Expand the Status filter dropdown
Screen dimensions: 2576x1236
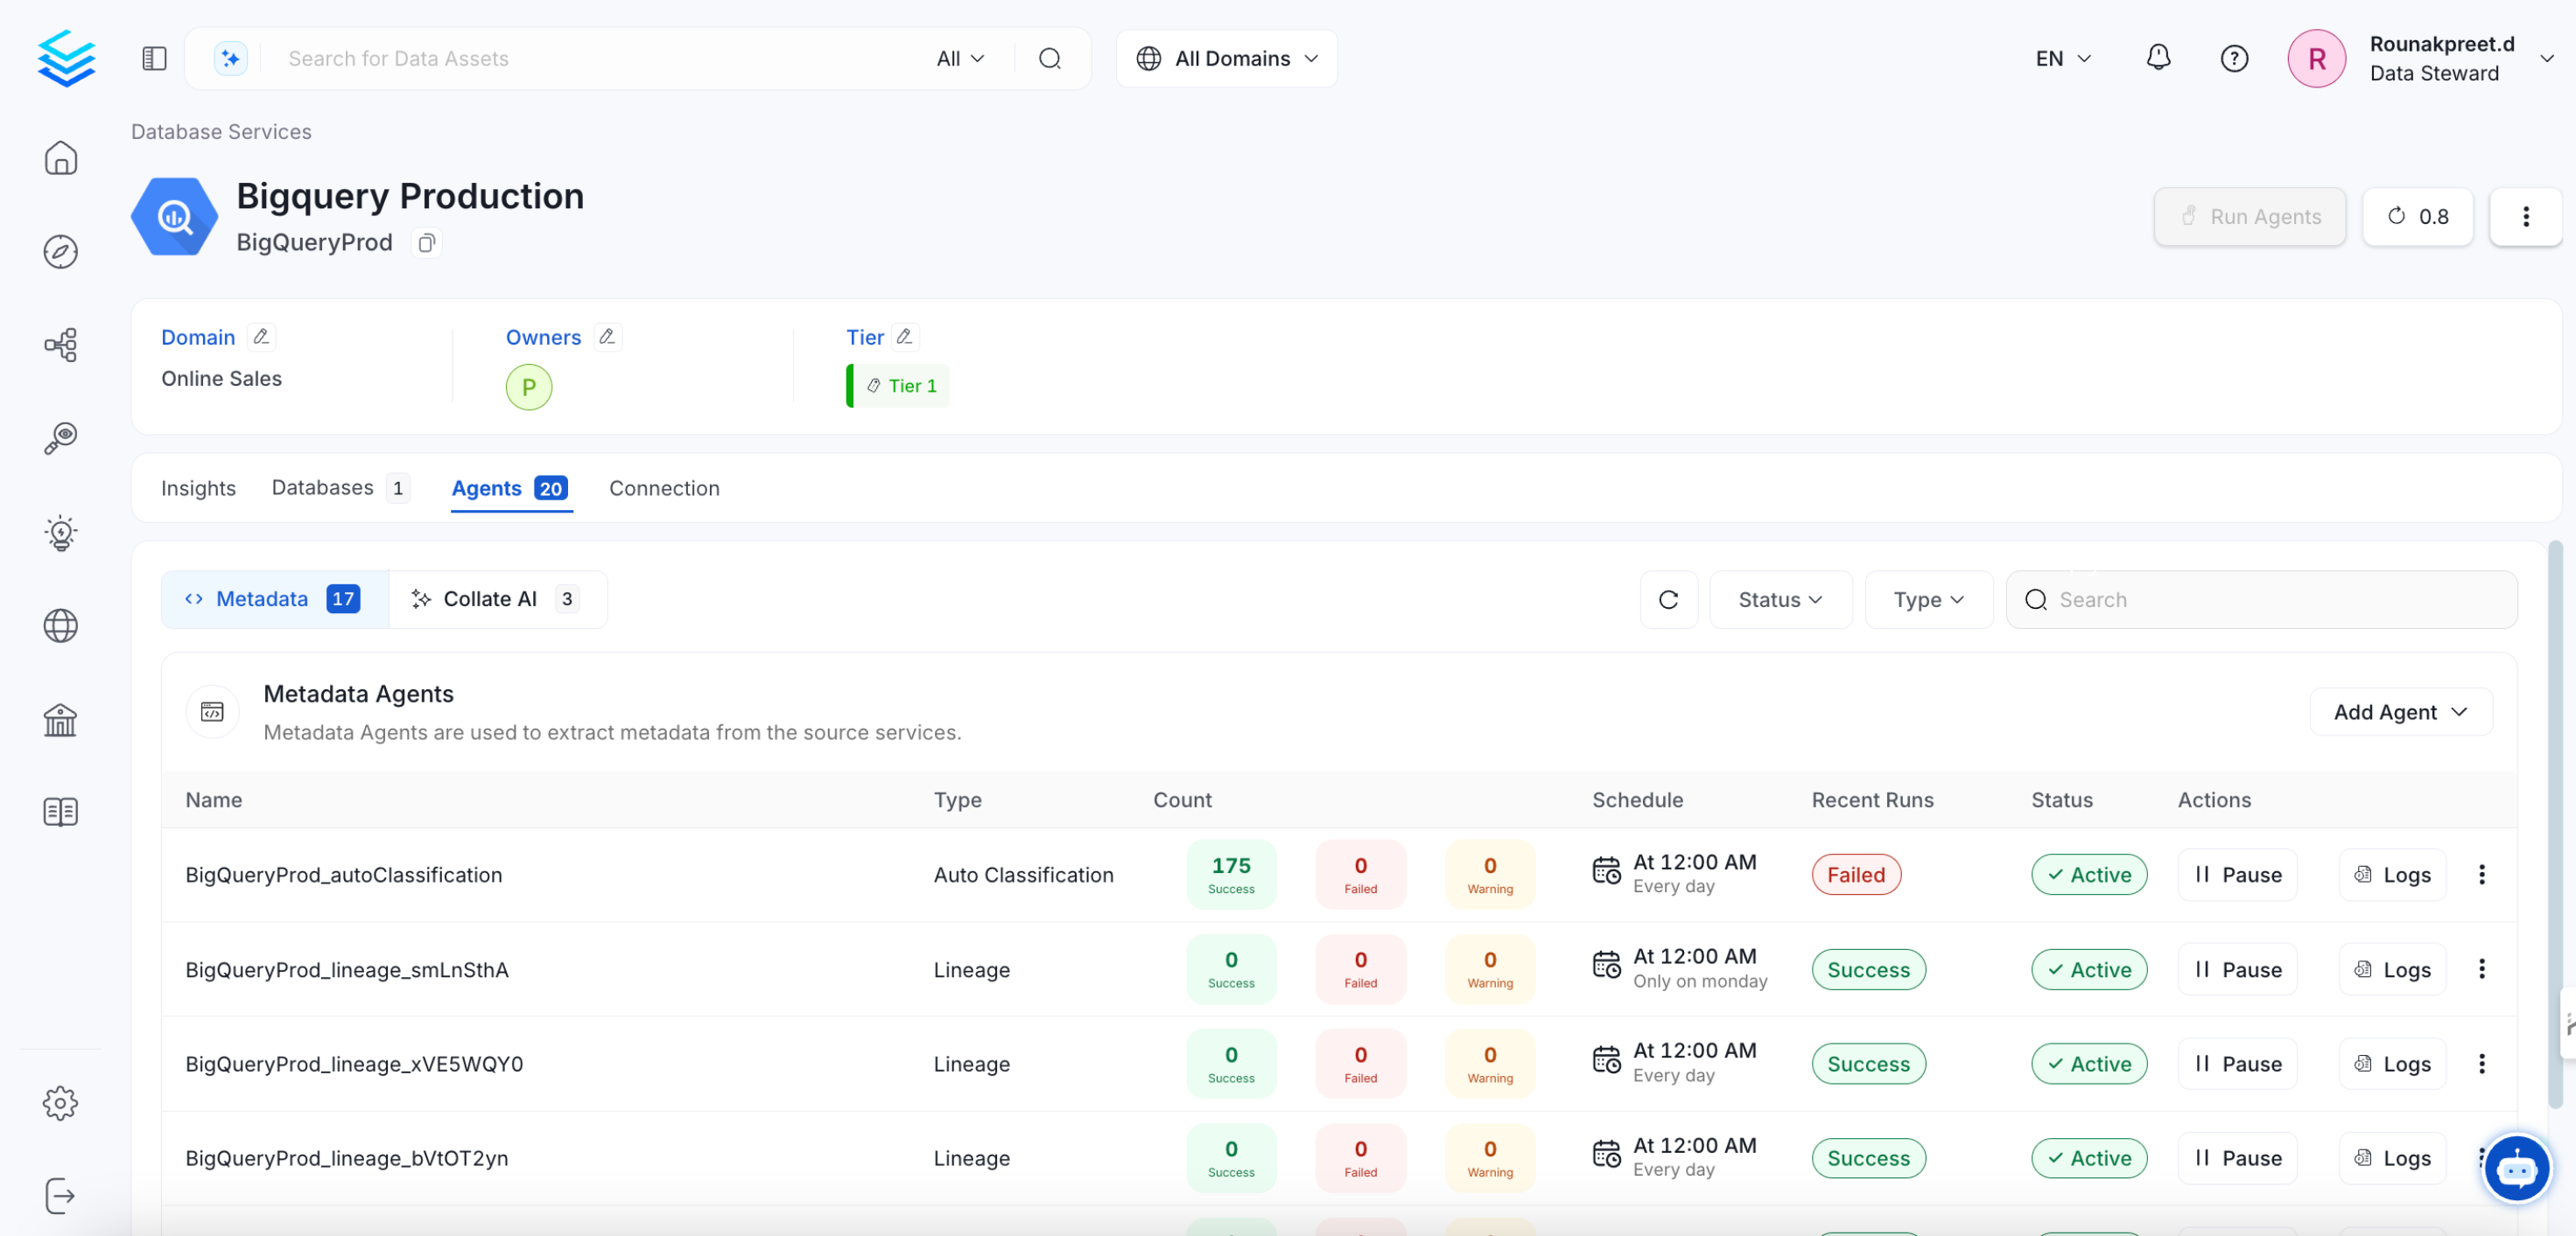pyautogui.click(x=1780, y=599)
